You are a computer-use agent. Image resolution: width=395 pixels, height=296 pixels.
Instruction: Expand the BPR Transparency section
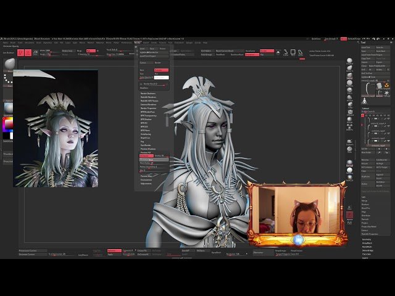[x=148, y=116]
